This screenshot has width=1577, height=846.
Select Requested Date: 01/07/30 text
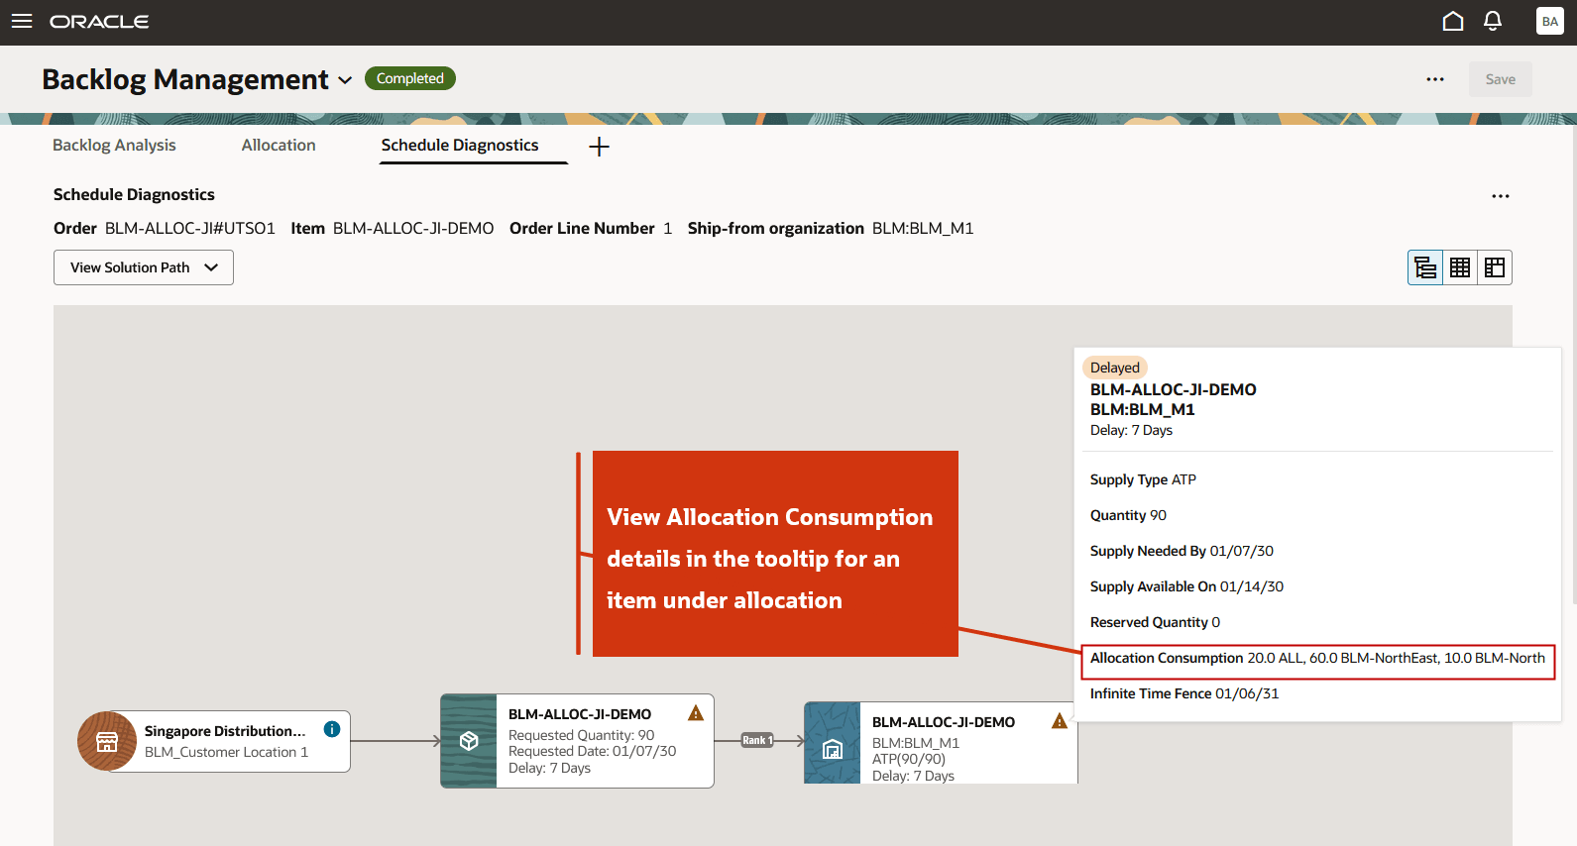[x=593, y=751]
